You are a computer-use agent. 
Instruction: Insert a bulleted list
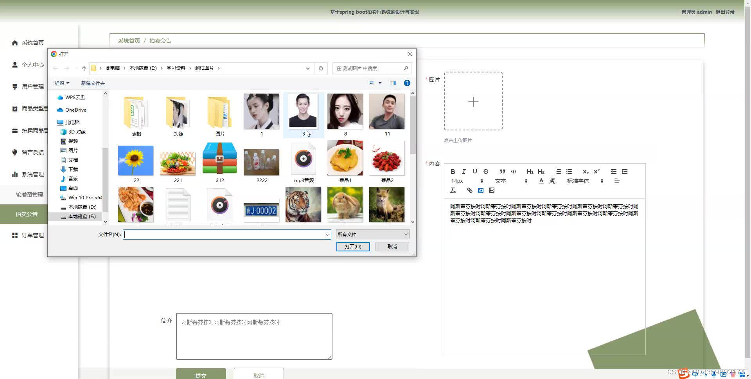tap(569, 171)
